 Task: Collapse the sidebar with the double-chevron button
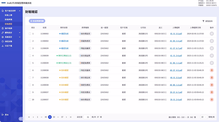click(20, 119)
